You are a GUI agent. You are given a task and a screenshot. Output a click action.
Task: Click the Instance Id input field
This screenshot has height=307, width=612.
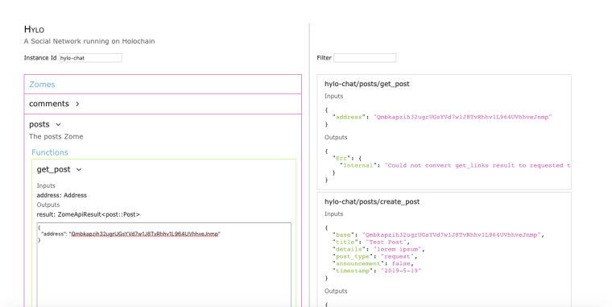coord(90,58)
